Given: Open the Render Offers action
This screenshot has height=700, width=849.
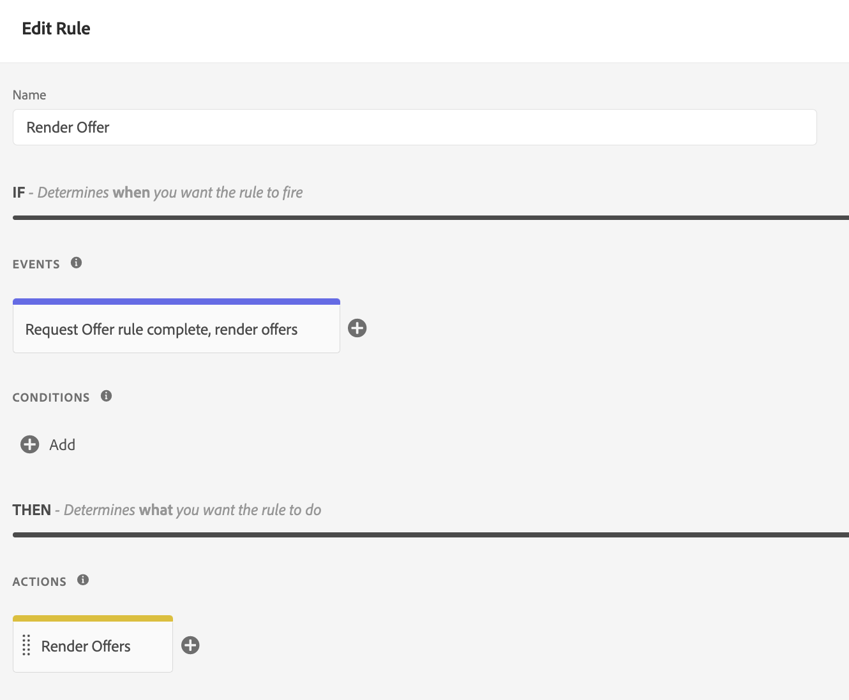Looking at the screenshot, I should click(86, 646).
